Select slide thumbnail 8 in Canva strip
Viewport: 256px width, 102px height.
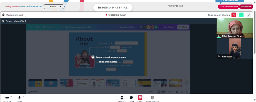(x=144, y=83)
